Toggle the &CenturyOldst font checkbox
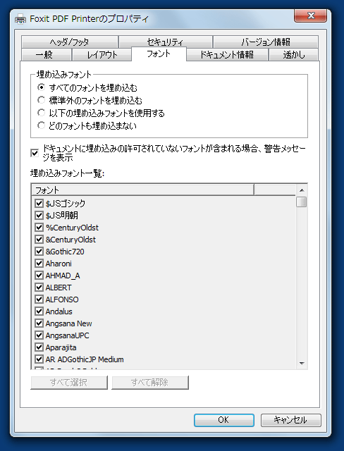Viewport: 344px width, 451px height. point(39,240)
